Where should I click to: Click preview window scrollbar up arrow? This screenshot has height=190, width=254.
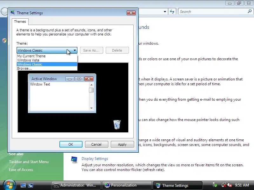click(91, 85)
